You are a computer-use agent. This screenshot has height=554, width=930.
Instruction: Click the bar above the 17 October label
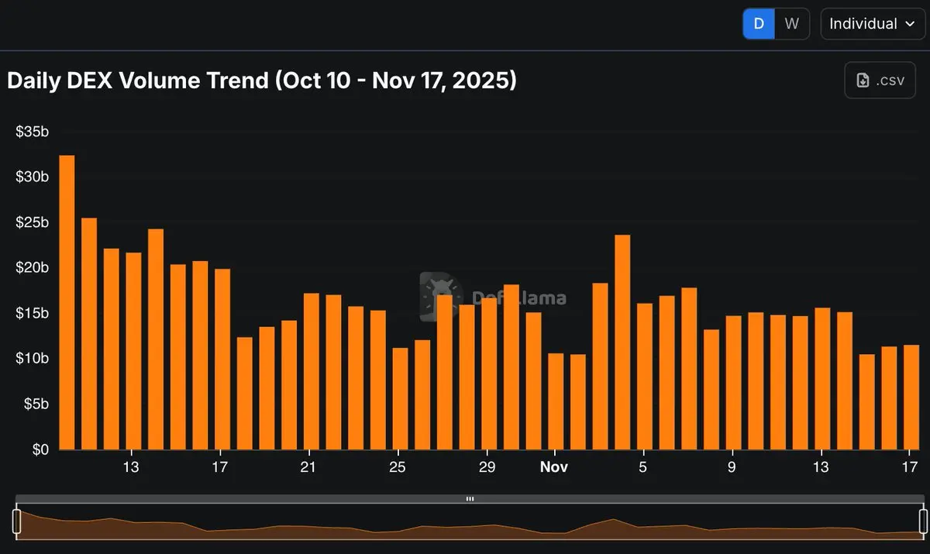point(222,359)
